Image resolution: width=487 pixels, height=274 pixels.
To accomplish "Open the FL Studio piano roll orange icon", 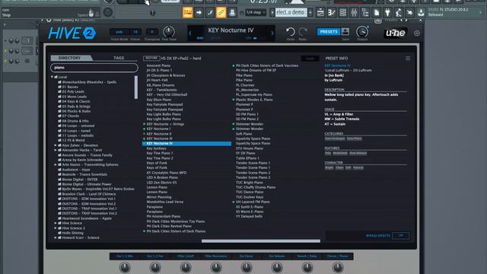I will pos(188,12).
